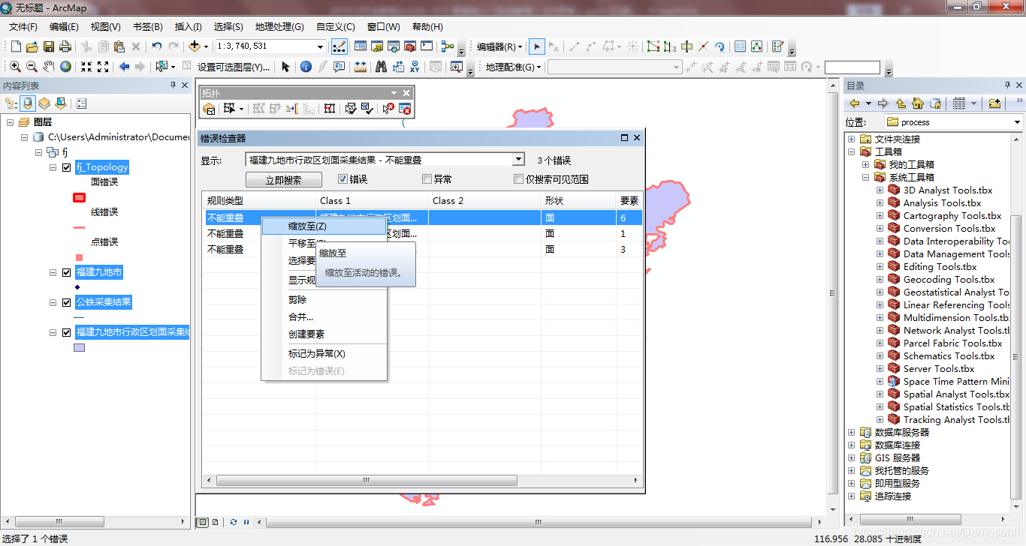Open the 位置 process location dropdown
This screenshot has width=1026, height=546.
(1017, 122)
